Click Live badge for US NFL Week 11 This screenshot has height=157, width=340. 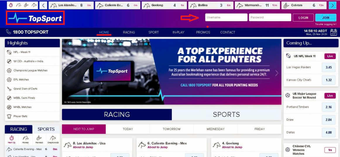(330, 56)
